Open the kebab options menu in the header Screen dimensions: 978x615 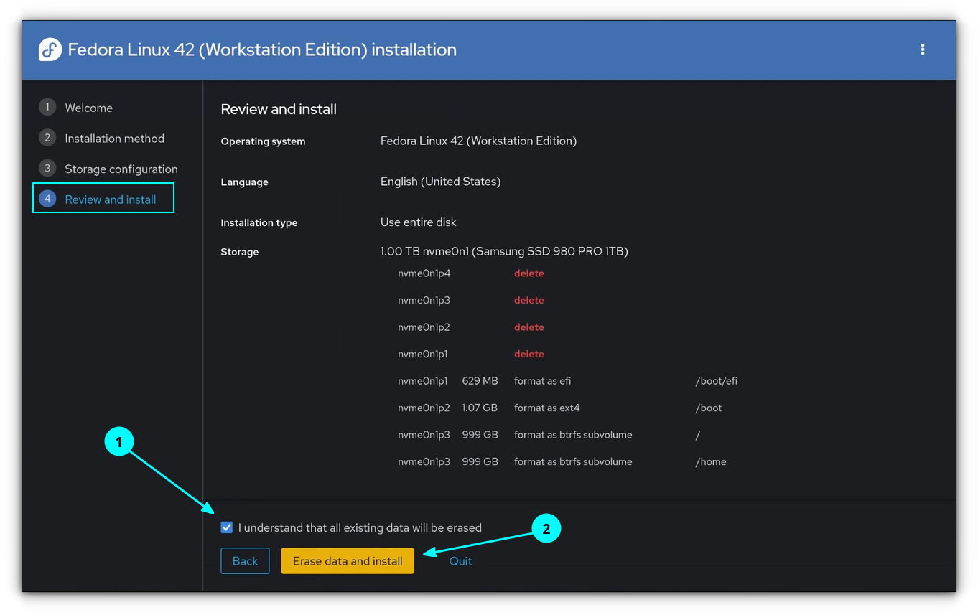point(922,50)
